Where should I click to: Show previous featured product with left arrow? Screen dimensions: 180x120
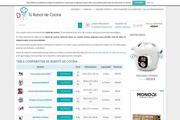[x=133, y=56]
